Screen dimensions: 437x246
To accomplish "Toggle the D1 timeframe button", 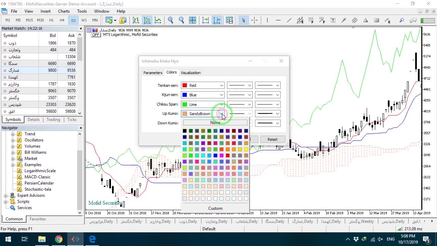I will tap(73, 20).
